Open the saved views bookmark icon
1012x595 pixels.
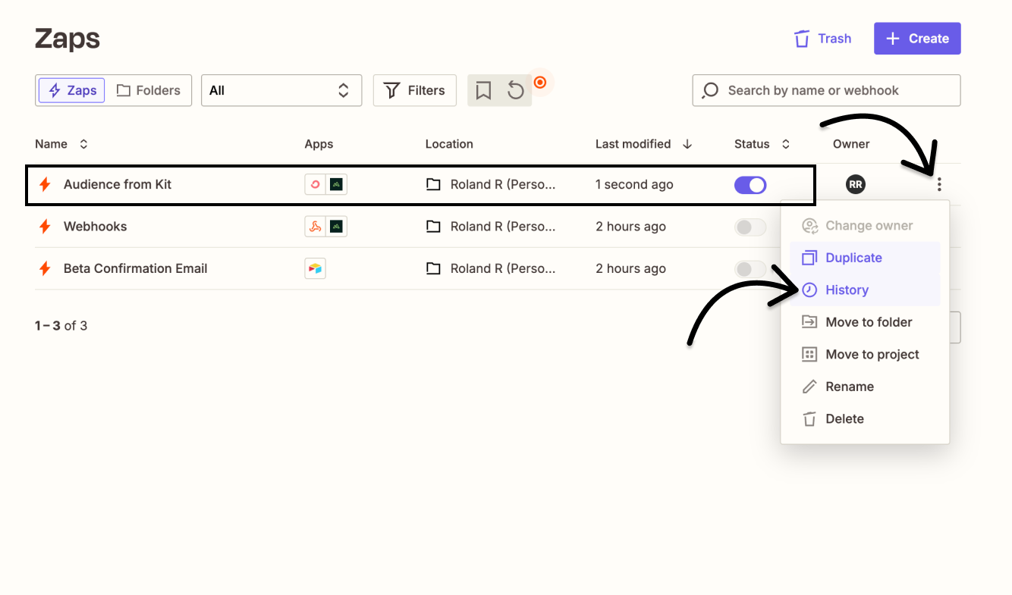(482, 90)
